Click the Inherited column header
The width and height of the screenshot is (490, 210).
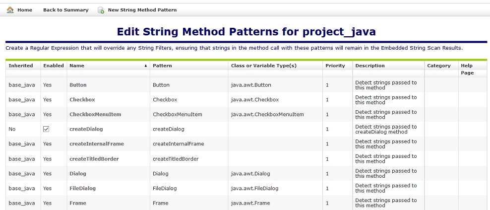20,66
